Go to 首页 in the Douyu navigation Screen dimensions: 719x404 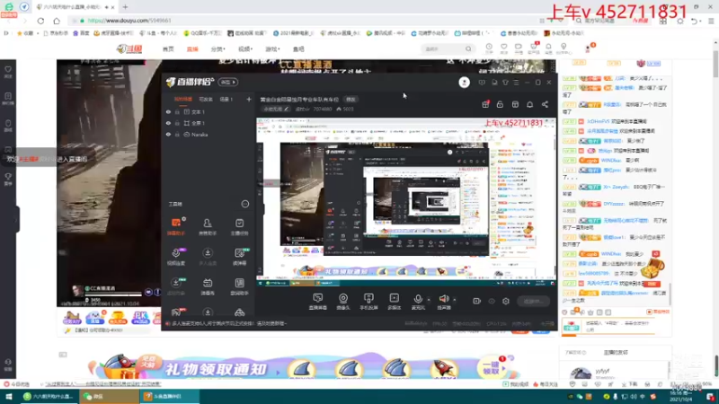(168, 49)
